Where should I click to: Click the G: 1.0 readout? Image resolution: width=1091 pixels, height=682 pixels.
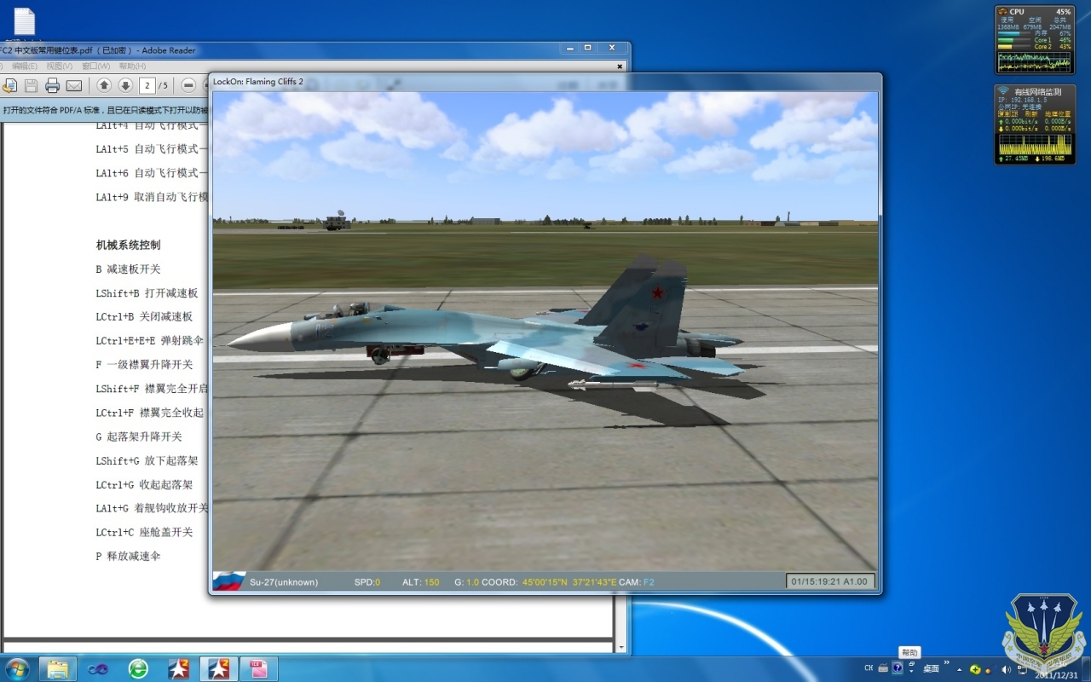[x=466, y=582]
